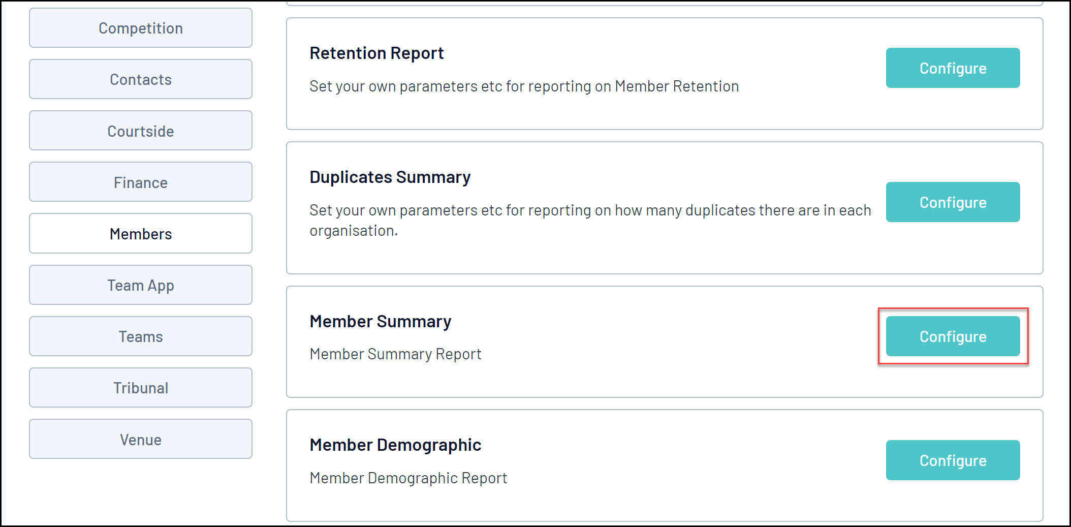Click the "Member Demographic Report" description
This screenshot has width=1071, height=527.
(x=408, y=478)
